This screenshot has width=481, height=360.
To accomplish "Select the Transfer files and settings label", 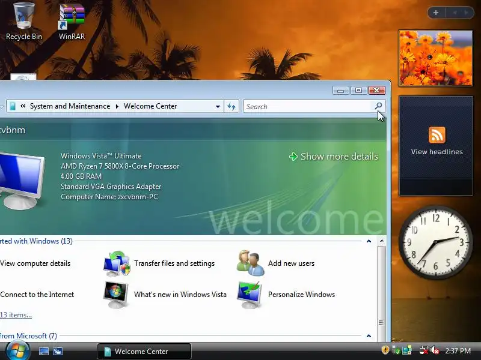I will coord(174,263).
